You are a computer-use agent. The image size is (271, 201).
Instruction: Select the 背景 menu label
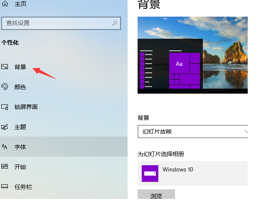[20, 67]
